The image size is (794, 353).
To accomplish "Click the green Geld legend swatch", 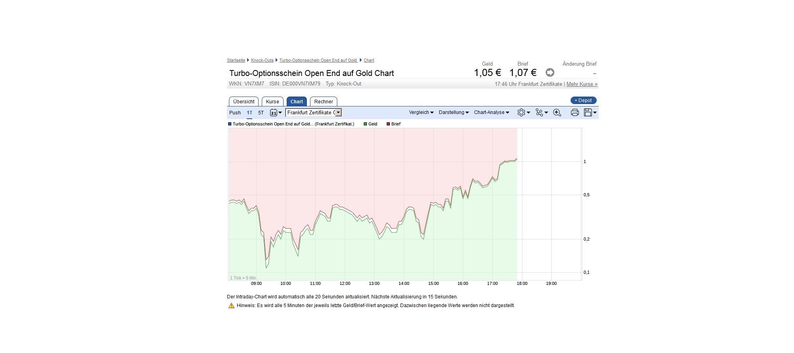I will pyautogui.click(x=365, y=124).
